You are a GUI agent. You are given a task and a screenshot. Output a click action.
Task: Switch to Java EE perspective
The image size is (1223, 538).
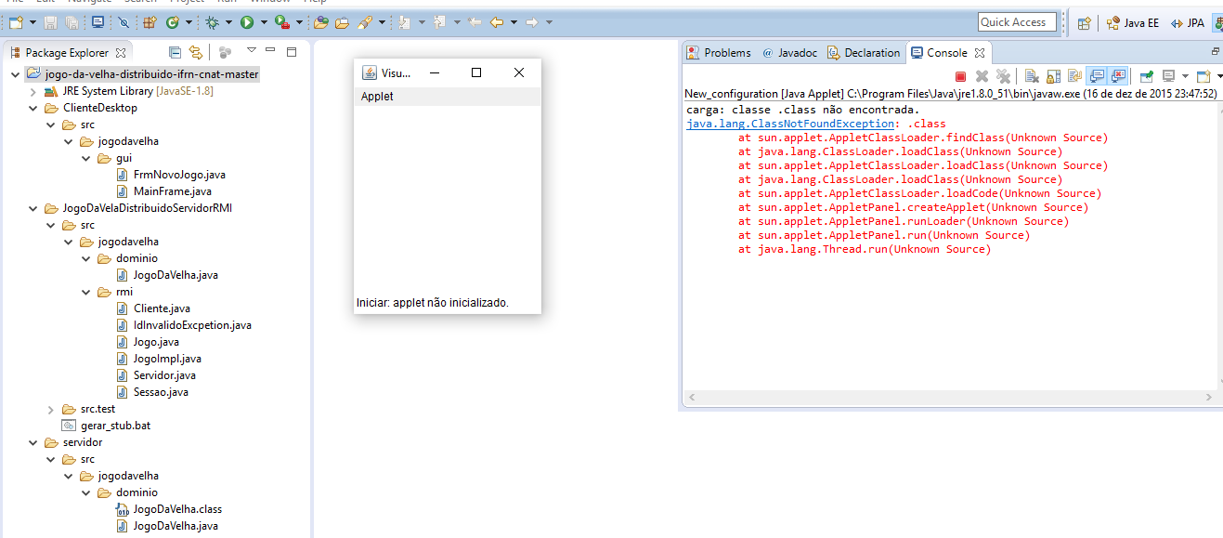coord(1133,23)
